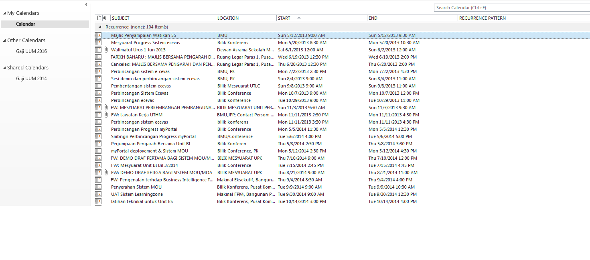Click the Search Calendar box

pyautogui.click(x=512, y=8)
